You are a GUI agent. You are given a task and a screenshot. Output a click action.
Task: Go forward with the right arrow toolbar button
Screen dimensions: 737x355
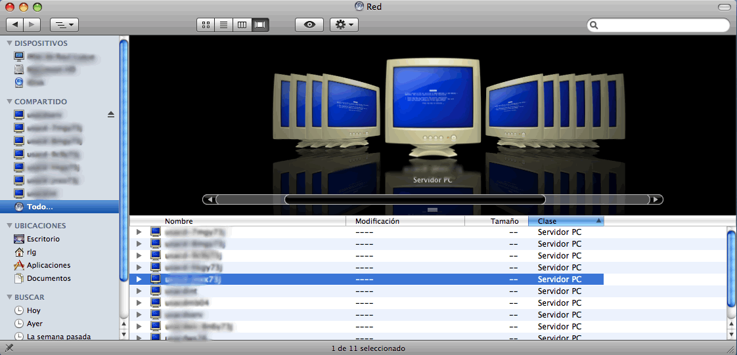click(32, 24)
